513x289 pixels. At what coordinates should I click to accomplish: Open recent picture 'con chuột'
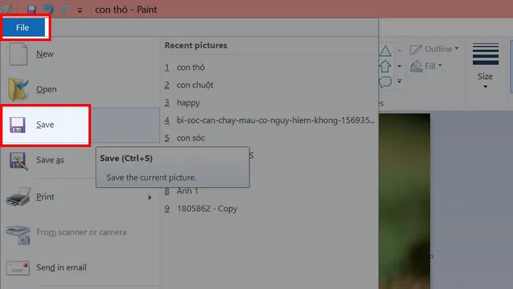(195, 85)
